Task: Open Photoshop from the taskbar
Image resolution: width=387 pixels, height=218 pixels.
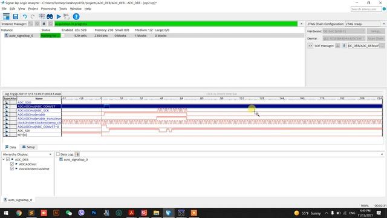Action: coord(94,213)
